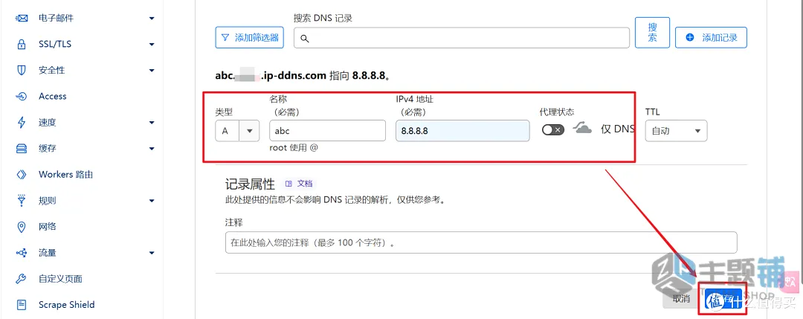Click the magnifier icon in search box
The image size is (803, 319).
[x=305, y=39]
